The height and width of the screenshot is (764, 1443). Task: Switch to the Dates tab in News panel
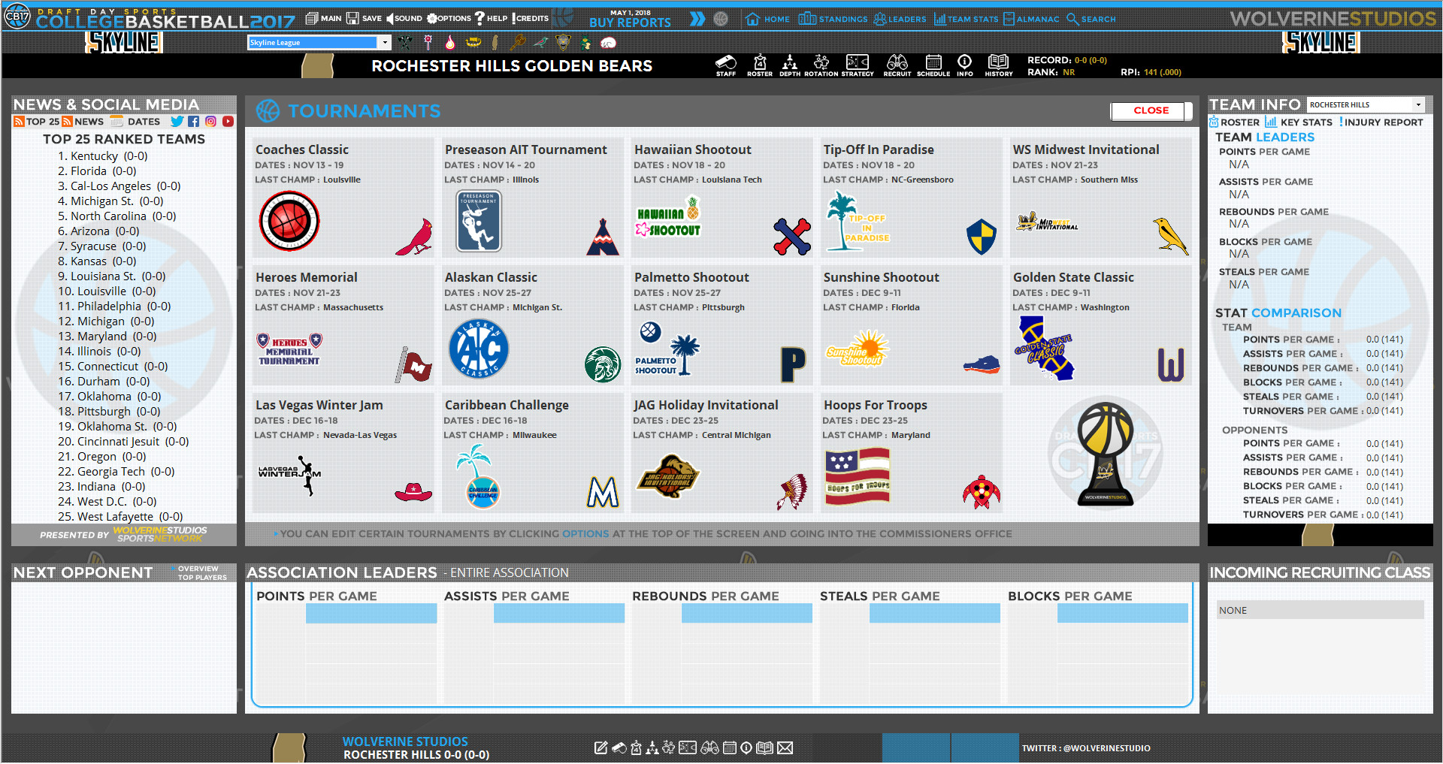142,121
